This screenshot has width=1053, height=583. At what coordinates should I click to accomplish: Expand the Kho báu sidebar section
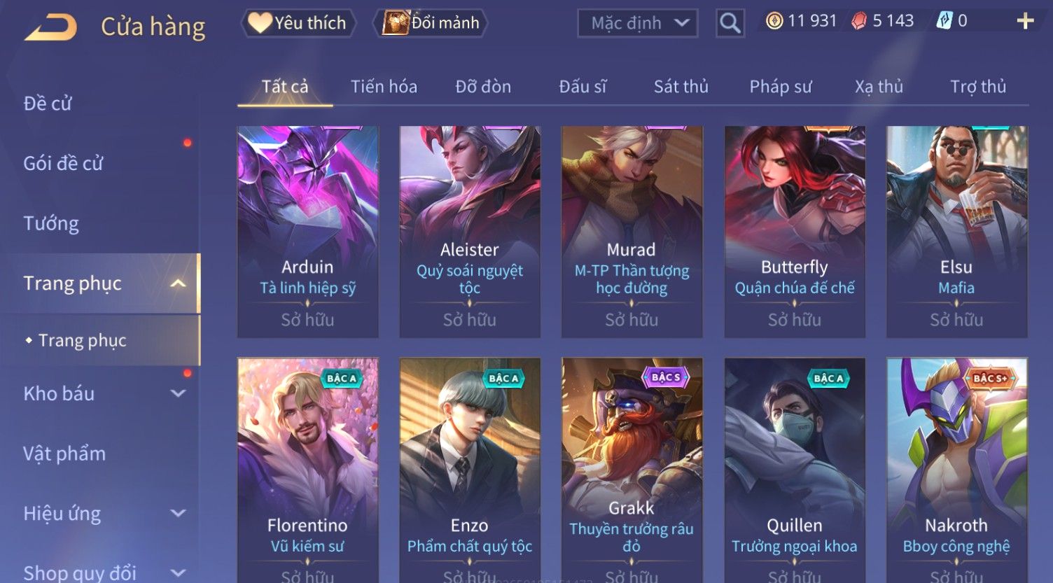point(179,394)
